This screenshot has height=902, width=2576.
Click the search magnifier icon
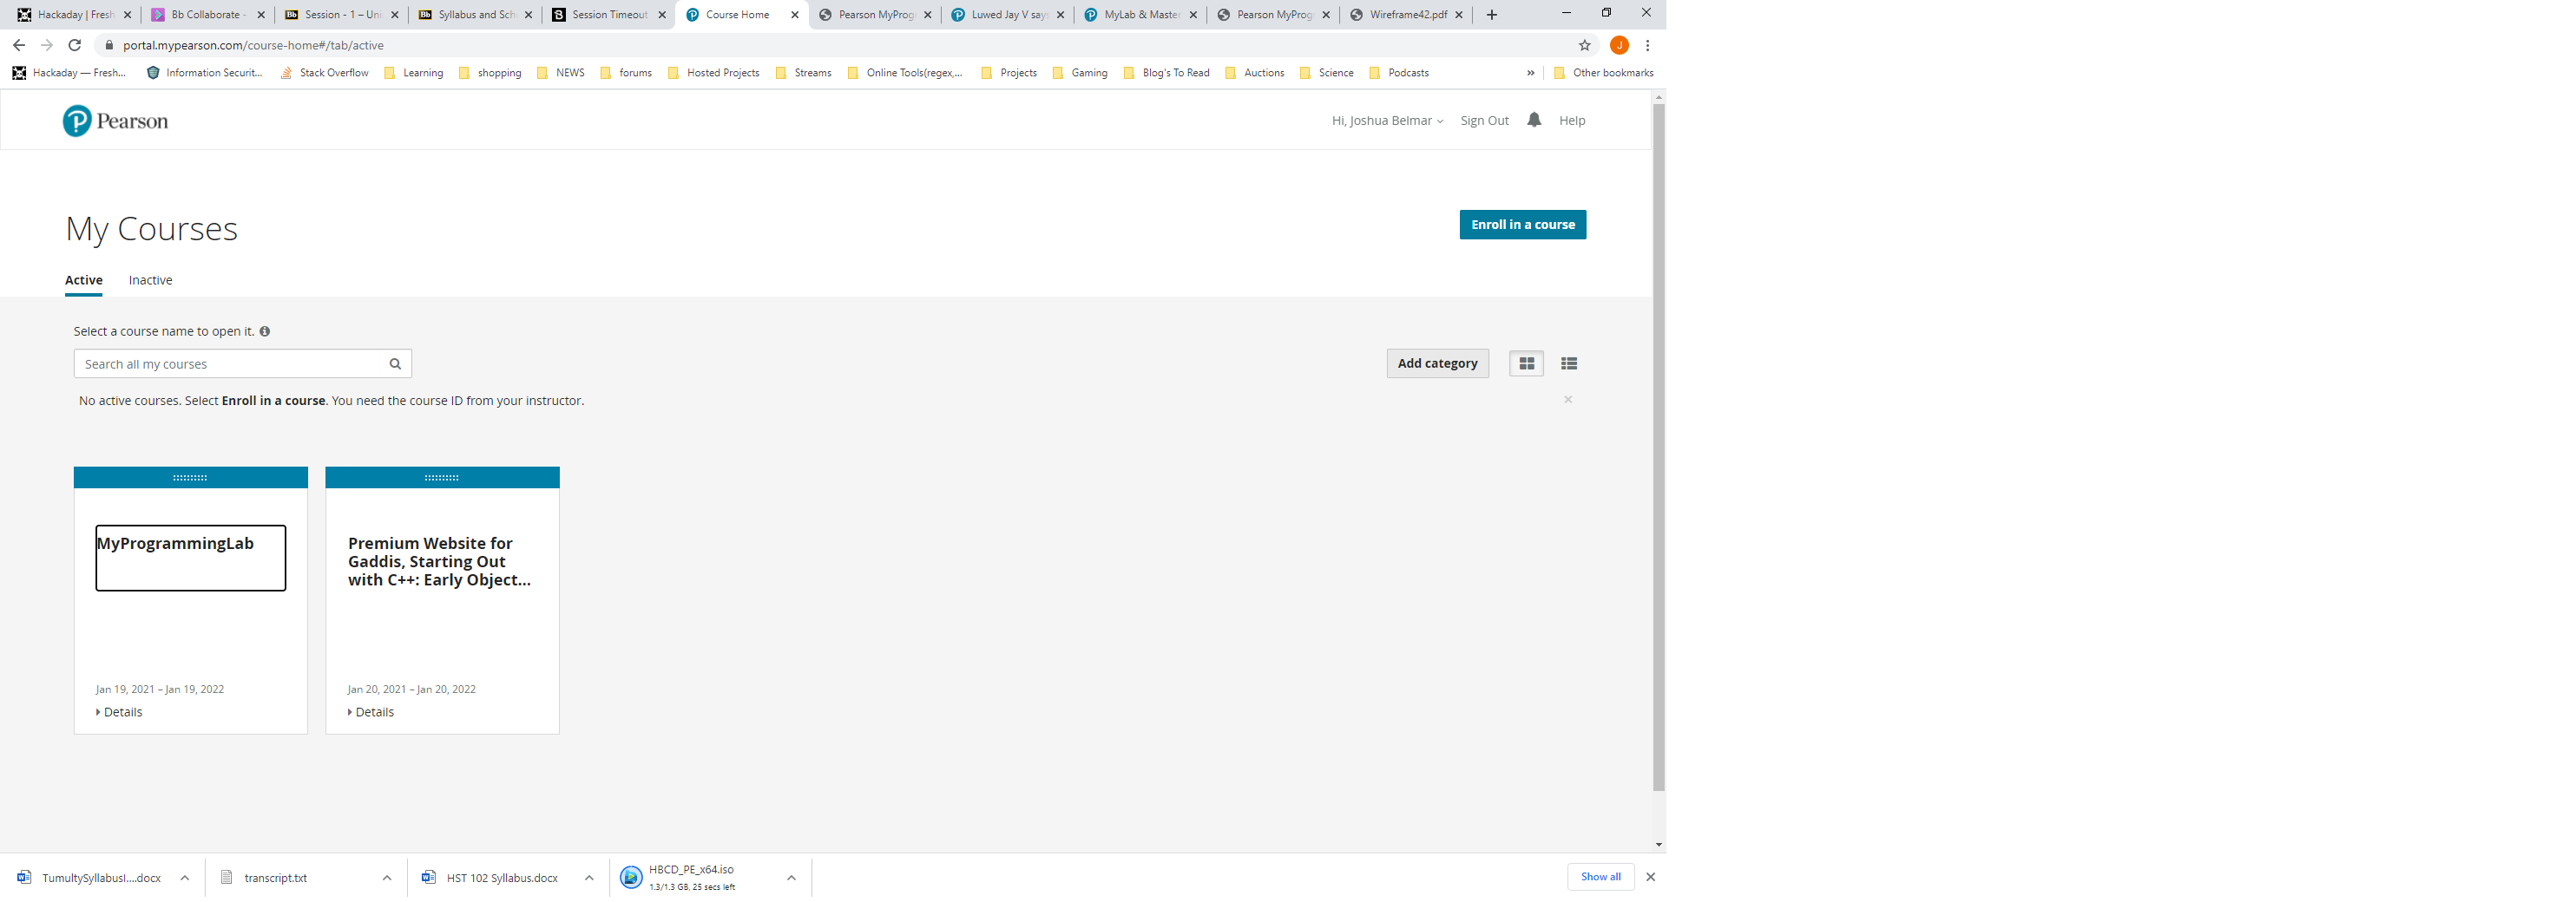[x=395, y=363]
